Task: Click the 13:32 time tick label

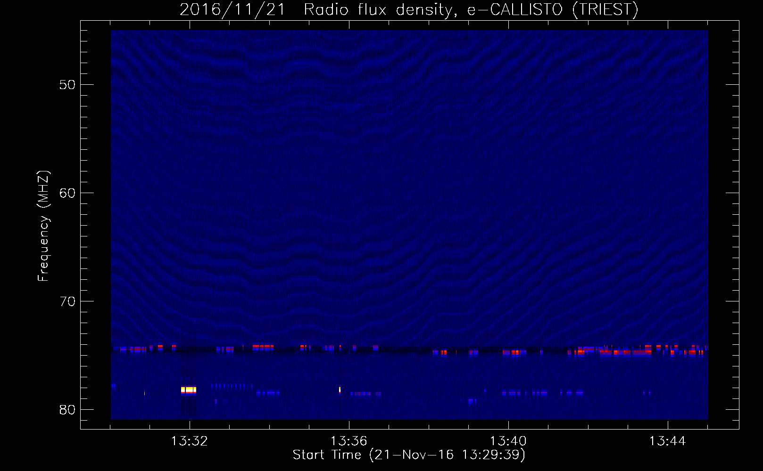Action: (189, 441)
